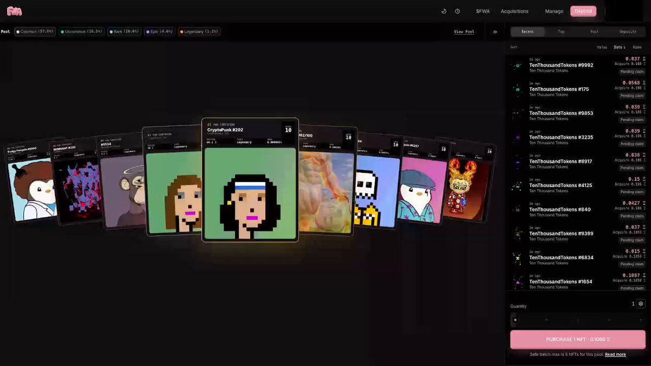Set quantity slider to its first stop
The width and height of the screenshot is (651, 366).
coord(515,320)
